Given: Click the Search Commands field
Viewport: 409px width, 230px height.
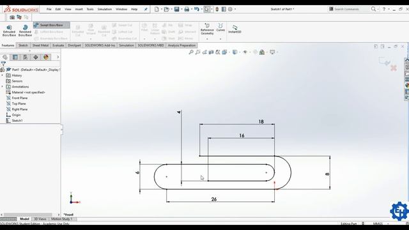Looking at the screenshot, I should click(x=351, y=9).
